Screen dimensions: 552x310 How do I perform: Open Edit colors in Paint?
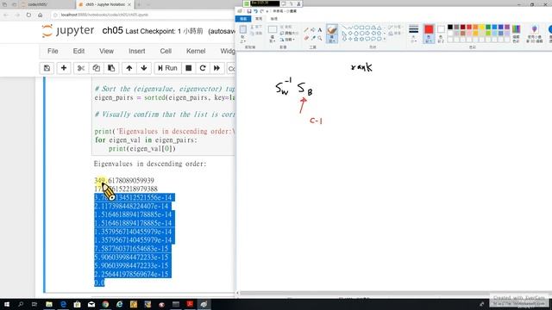(x=516, y=34)
